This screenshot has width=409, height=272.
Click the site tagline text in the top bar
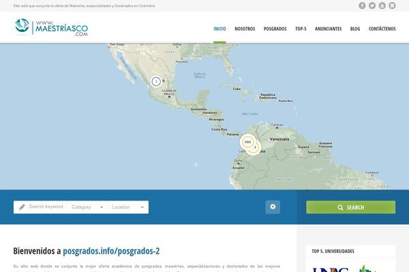click(x=85, y=5)
